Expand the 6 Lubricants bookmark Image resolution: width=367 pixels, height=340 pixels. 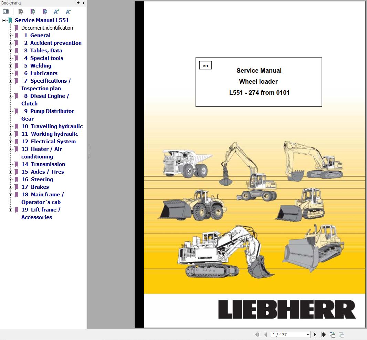(10, 73)
